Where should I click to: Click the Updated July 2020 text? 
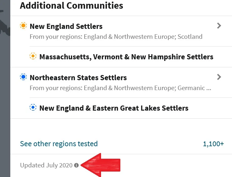tap(46, 165)
